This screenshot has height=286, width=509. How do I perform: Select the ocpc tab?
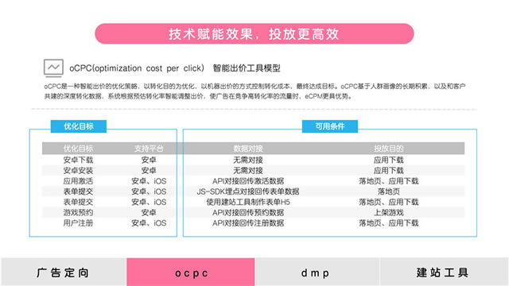point(191,272)
